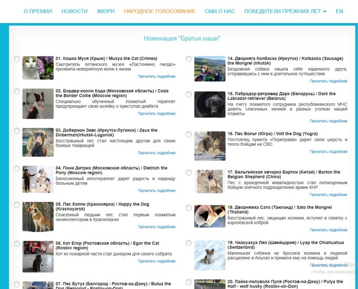Click Прочитать подробнее for Dark the Labrador

328,121
